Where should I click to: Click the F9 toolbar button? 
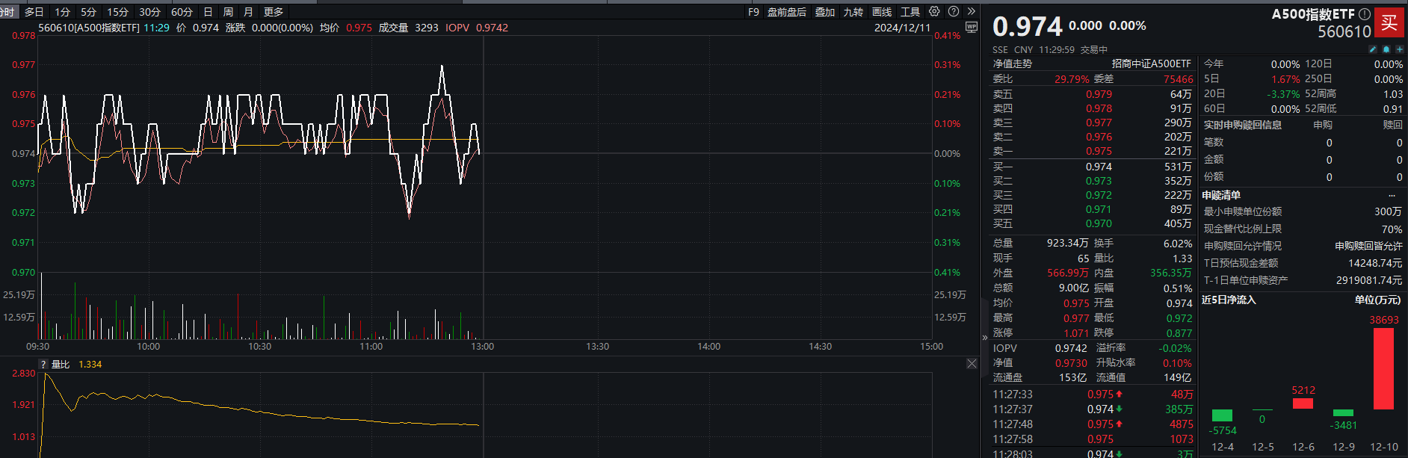[x=753, y=12]
